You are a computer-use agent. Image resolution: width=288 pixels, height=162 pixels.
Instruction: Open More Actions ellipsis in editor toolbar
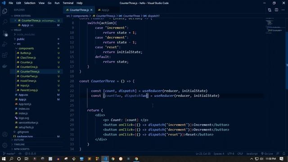click(283, 10)
